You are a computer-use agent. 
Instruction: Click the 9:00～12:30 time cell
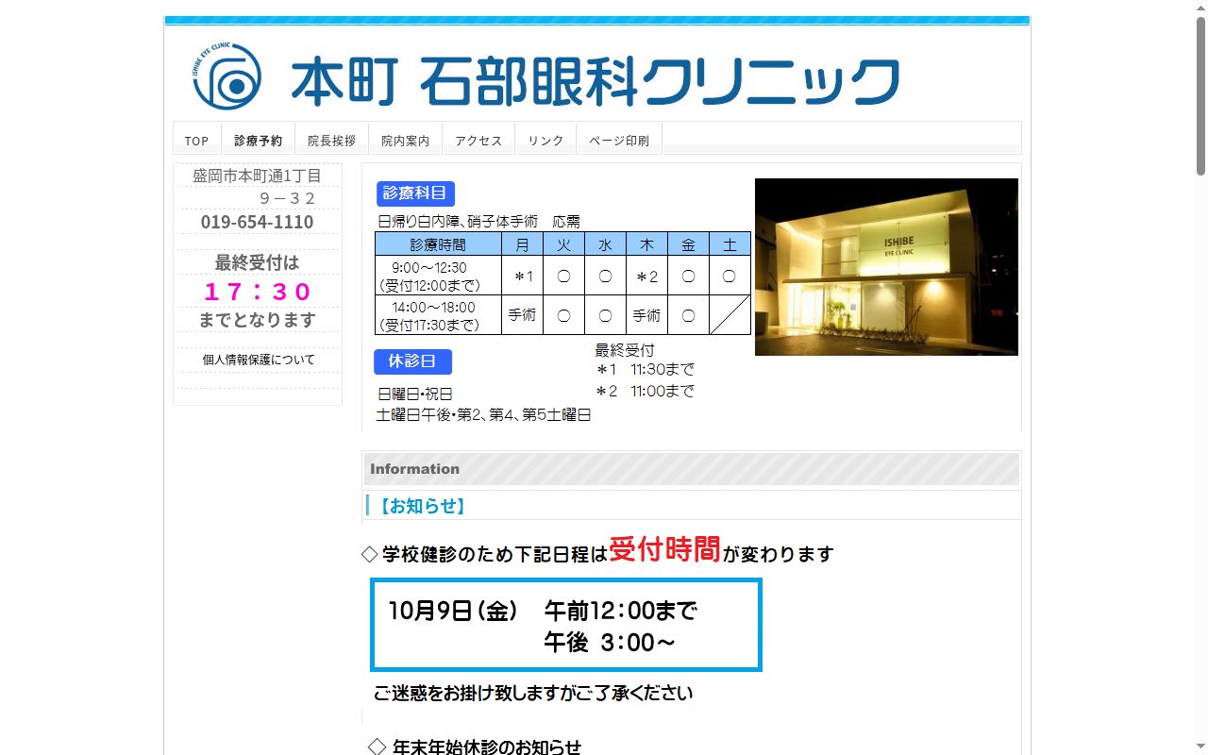tap(438, 276)
